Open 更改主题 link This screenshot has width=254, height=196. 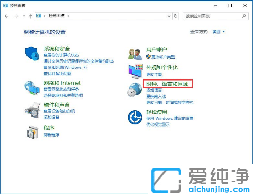click(x=154, y=74)
